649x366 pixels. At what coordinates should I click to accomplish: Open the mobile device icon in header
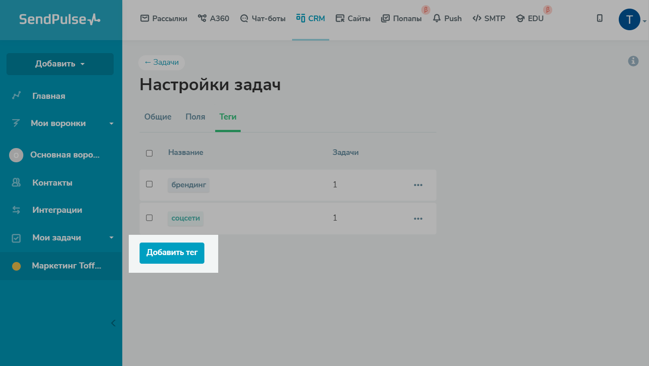tap(599, 18)
